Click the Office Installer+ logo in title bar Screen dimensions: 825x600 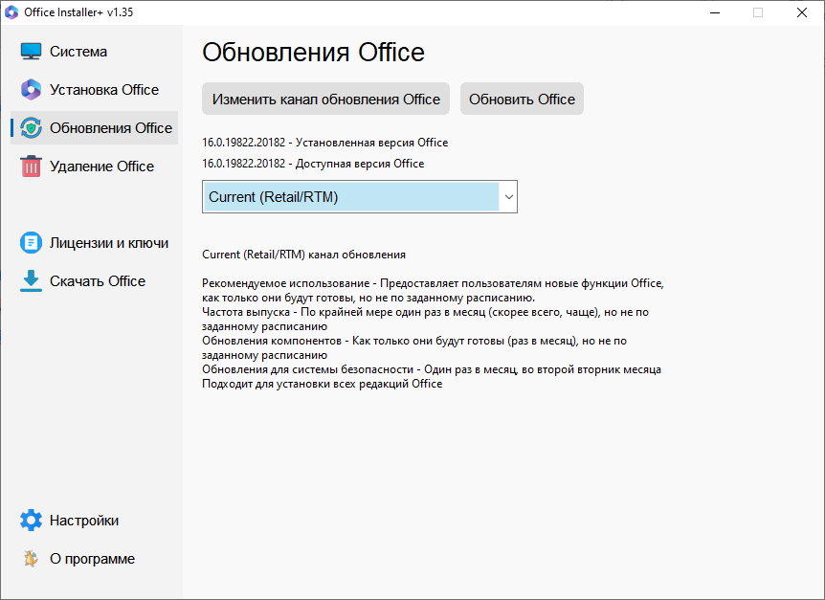(11, 12)
